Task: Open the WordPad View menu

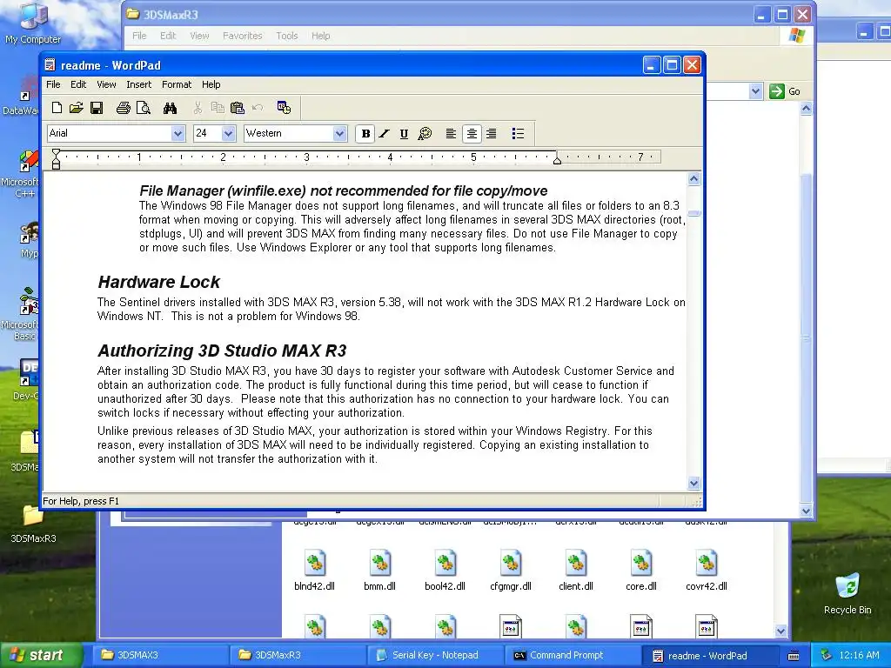Action: (x=106, y=84)
